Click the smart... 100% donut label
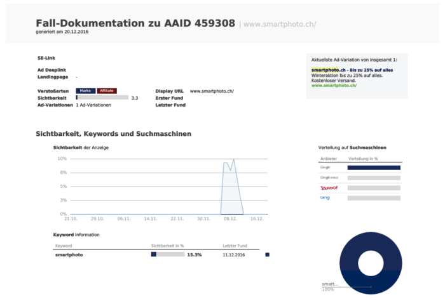Screen dimensions: 445x304 pos(330,286)
